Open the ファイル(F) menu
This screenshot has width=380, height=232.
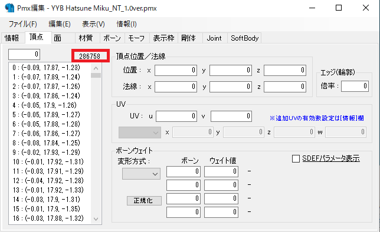pos(23,24)
